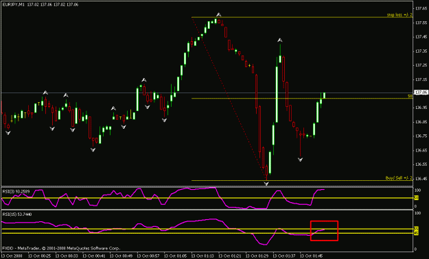Click time axis label 13 Oct 00:41
Viewport: 429px width, 259px height.
pos(94,256)
